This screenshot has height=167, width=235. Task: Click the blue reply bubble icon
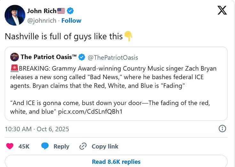45,146
